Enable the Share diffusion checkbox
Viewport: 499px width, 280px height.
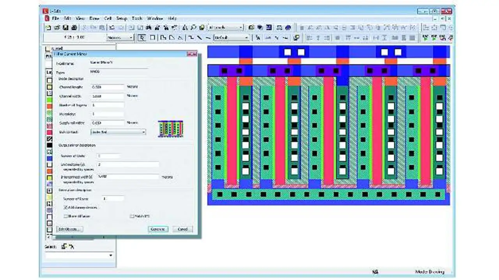[x=65, y=216]
